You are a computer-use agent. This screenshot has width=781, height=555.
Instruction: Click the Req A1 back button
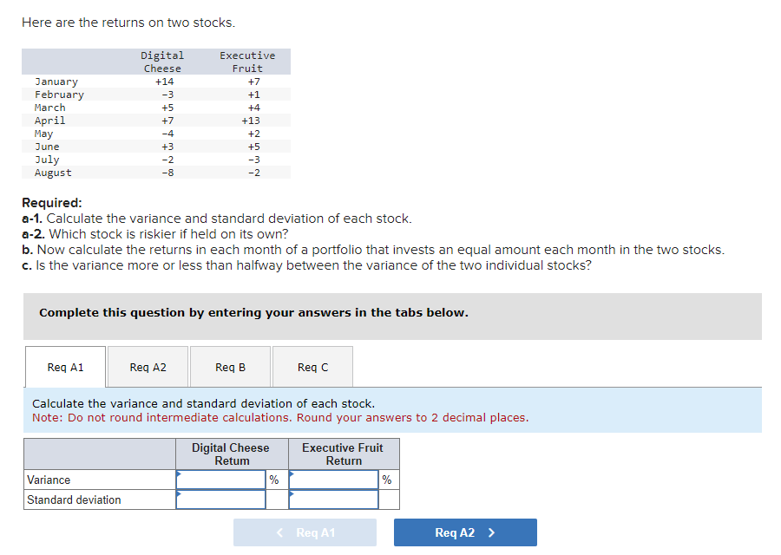tap(305, 532)
